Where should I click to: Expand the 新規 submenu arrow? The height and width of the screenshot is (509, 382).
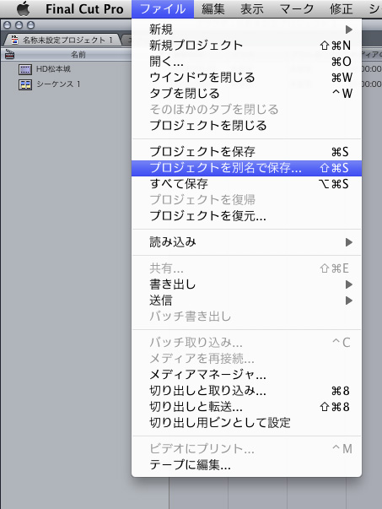[349, 30]
